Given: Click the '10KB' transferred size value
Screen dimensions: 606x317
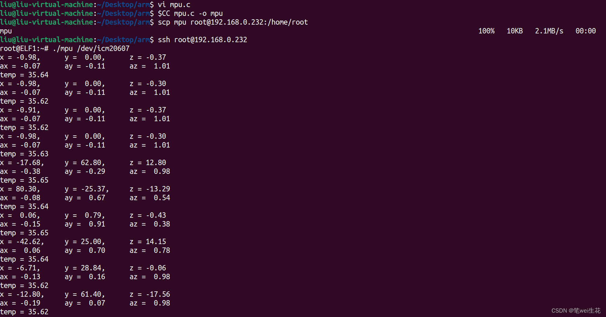Looking at the screenshot, I should (x=515, y=31).
